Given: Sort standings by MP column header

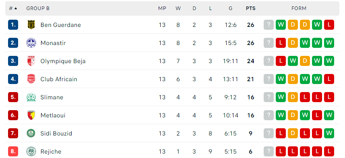Looking at the screenshot, I should click(x=162, y=8).
